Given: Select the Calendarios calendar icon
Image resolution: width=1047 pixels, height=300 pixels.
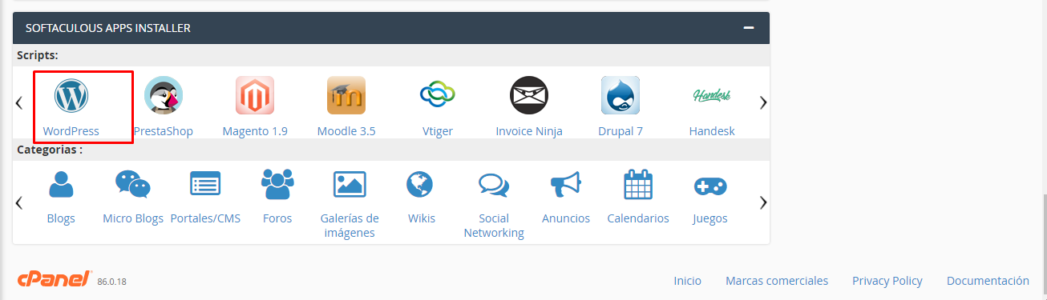Looking at the screenshot, I should 638,185.
